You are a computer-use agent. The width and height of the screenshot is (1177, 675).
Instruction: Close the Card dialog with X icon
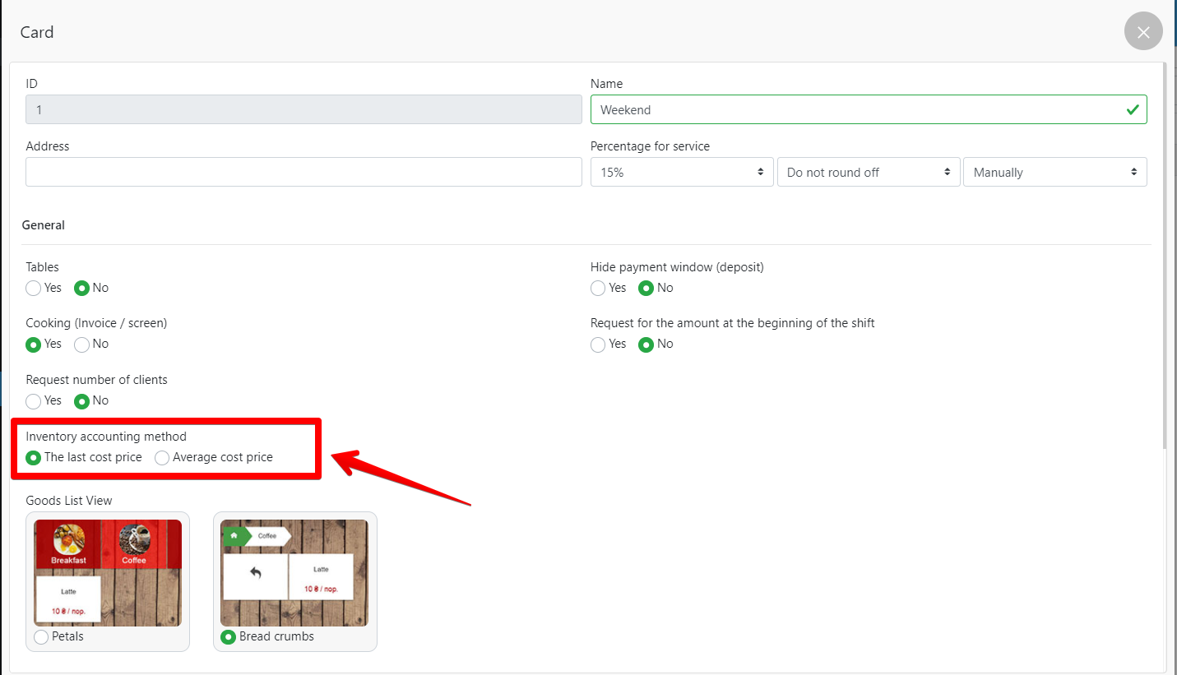coord(1142,32)
